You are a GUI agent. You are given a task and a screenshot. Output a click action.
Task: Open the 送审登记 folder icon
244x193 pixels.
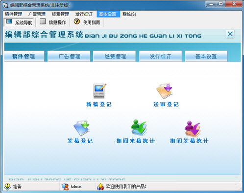[x=165, y=91]
